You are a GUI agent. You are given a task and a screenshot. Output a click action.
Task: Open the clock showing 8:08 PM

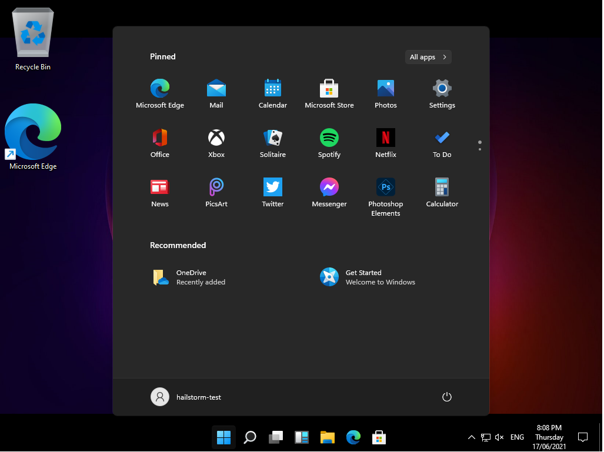tap(549, 437)
